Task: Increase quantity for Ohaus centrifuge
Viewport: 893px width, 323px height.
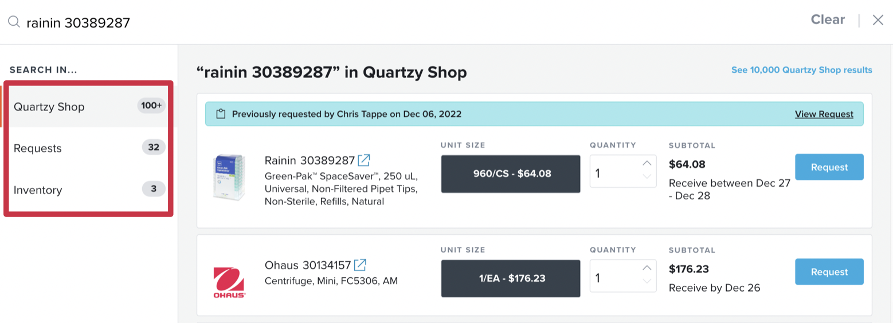Action: pyautogui.click(x=647, y=268)
